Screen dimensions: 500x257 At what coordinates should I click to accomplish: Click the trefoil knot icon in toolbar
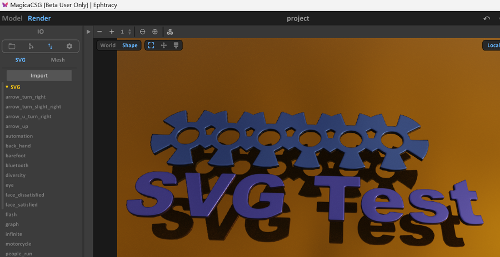coord(170,32)
